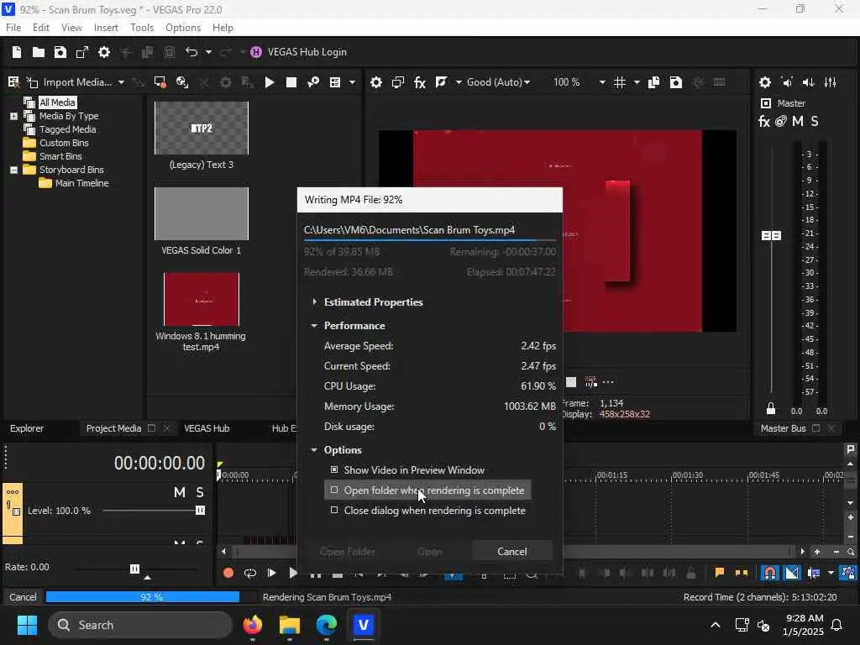Uncheck Show Video in Preview Window

(334, 470)
